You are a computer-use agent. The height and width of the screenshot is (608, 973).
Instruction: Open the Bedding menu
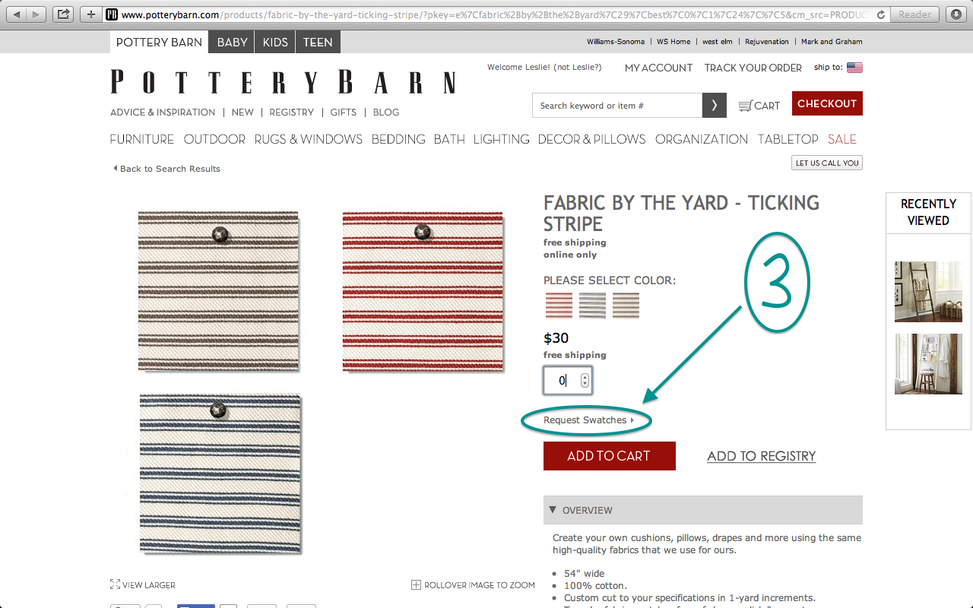pos(398,139)
